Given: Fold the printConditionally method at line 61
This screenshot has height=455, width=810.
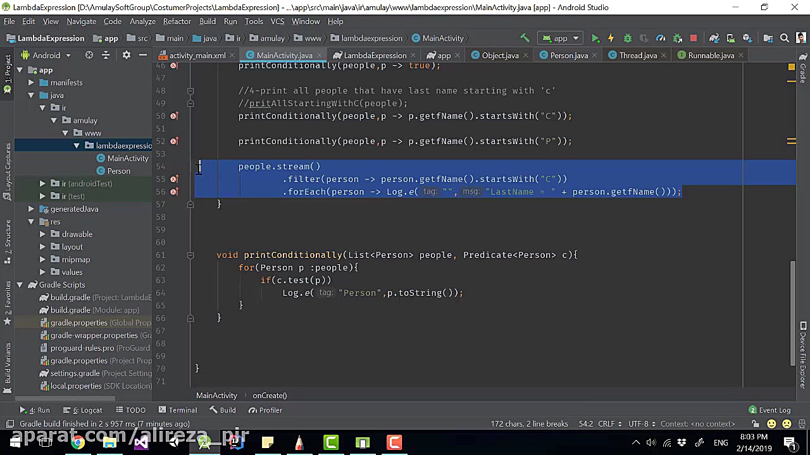Looking at the screenshot, I should (x=190, y=255).
